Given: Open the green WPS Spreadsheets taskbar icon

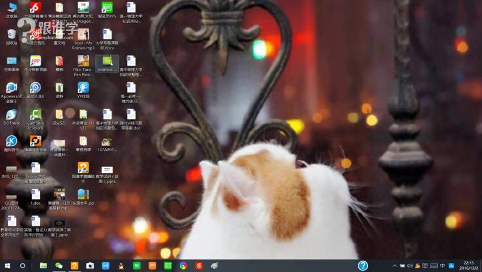Looking at the screenshot, I should click(x=137, y=266).
